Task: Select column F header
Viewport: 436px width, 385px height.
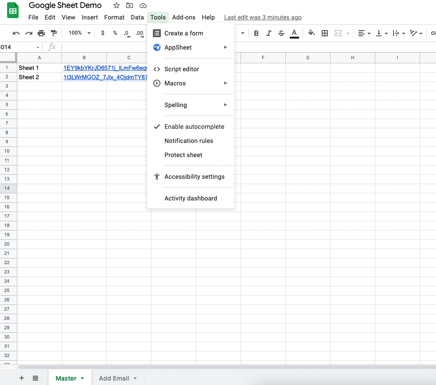Action: point(263,58)
